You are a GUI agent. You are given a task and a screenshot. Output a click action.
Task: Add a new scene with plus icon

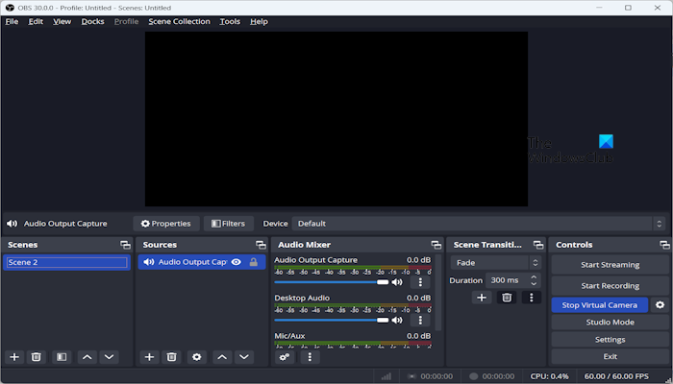14,356
